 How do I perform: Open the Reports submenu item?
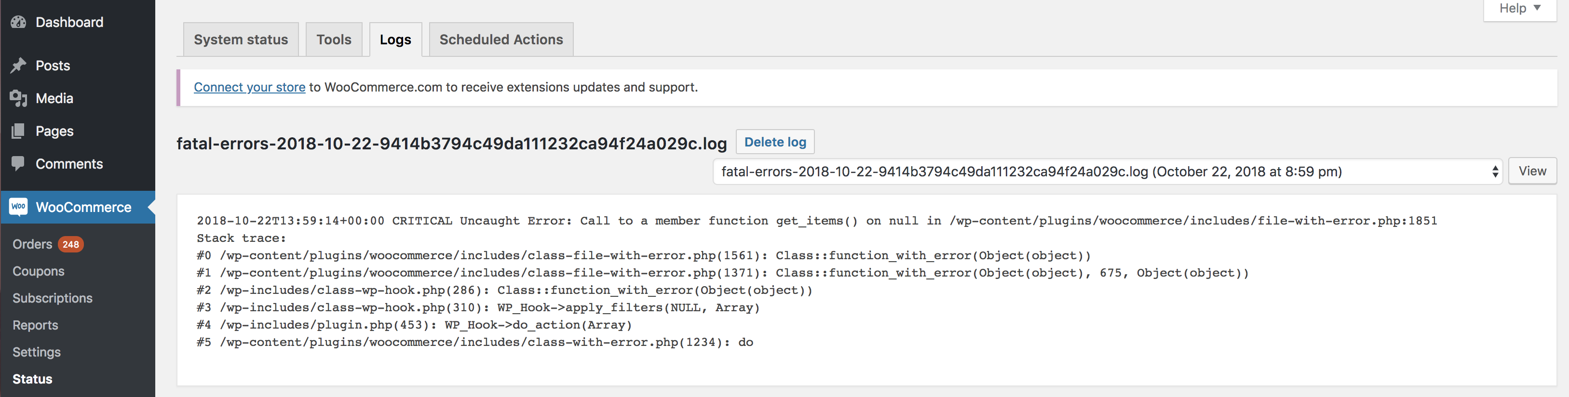(x=35, y=325)
